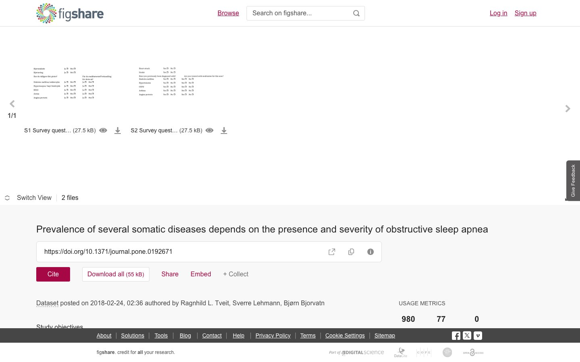Open the Share option
Image resolution: width=580 pixels, height=362 pixels.
(170, 274)
